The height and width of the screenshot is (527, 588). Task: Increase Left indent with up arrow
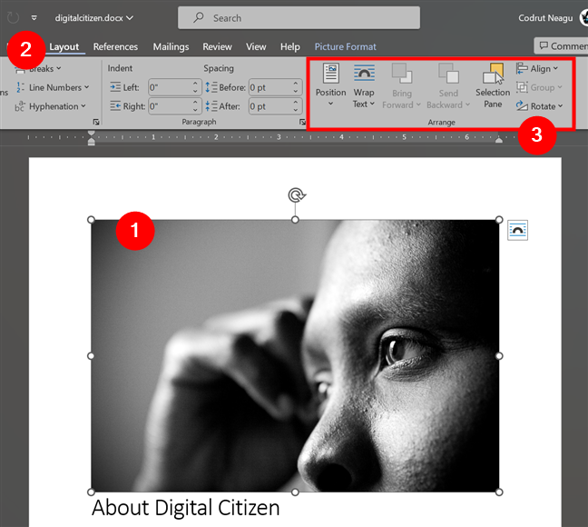click(x=195, y=84)
